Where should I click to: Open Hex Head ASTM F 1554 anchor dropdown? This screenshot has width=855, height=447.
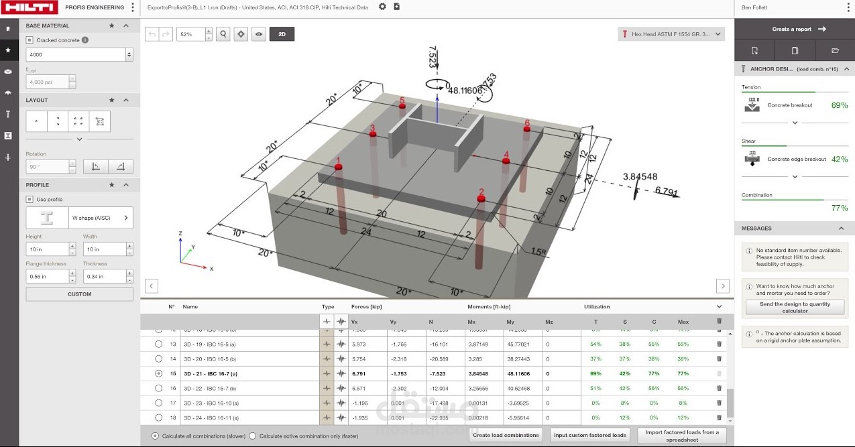tap(671, 34)
